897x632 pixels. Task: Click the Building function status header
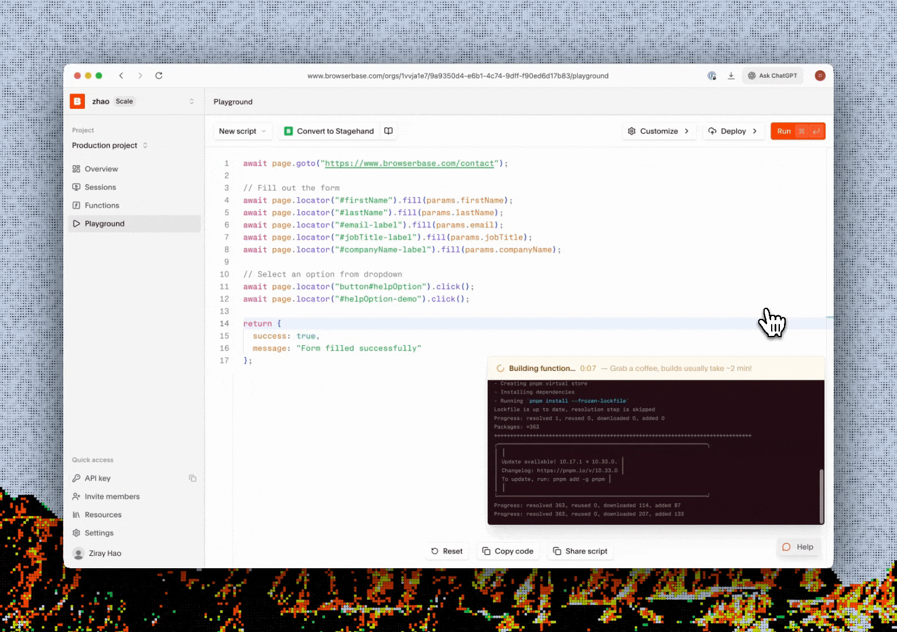656,368
